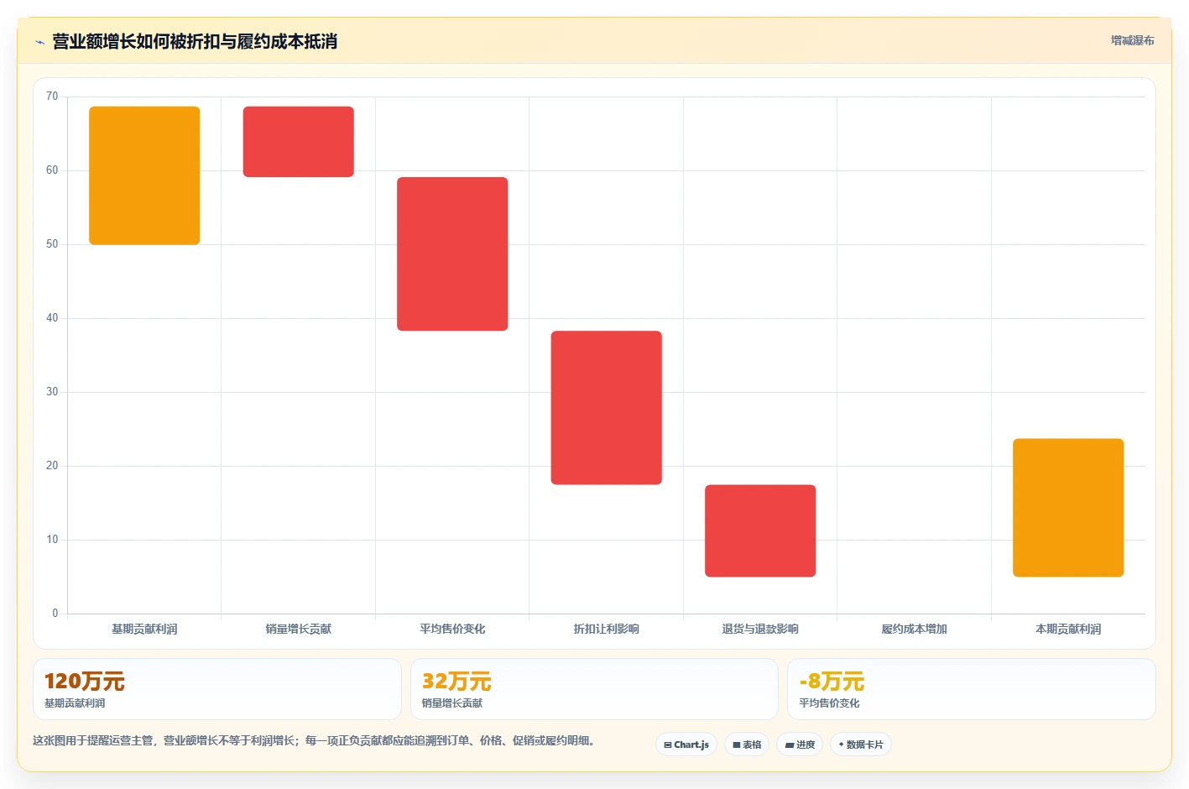Click the orange 基期贡献利润 bar

coord(144,175)
